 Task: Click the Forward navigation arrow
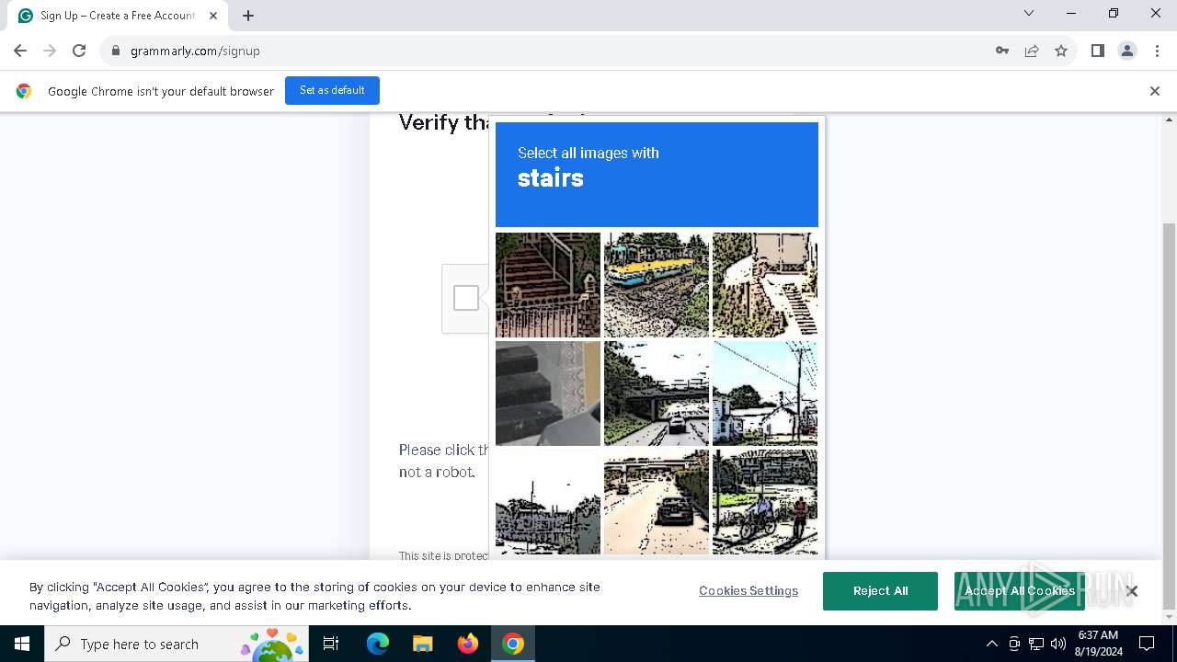tap(50, 51)
